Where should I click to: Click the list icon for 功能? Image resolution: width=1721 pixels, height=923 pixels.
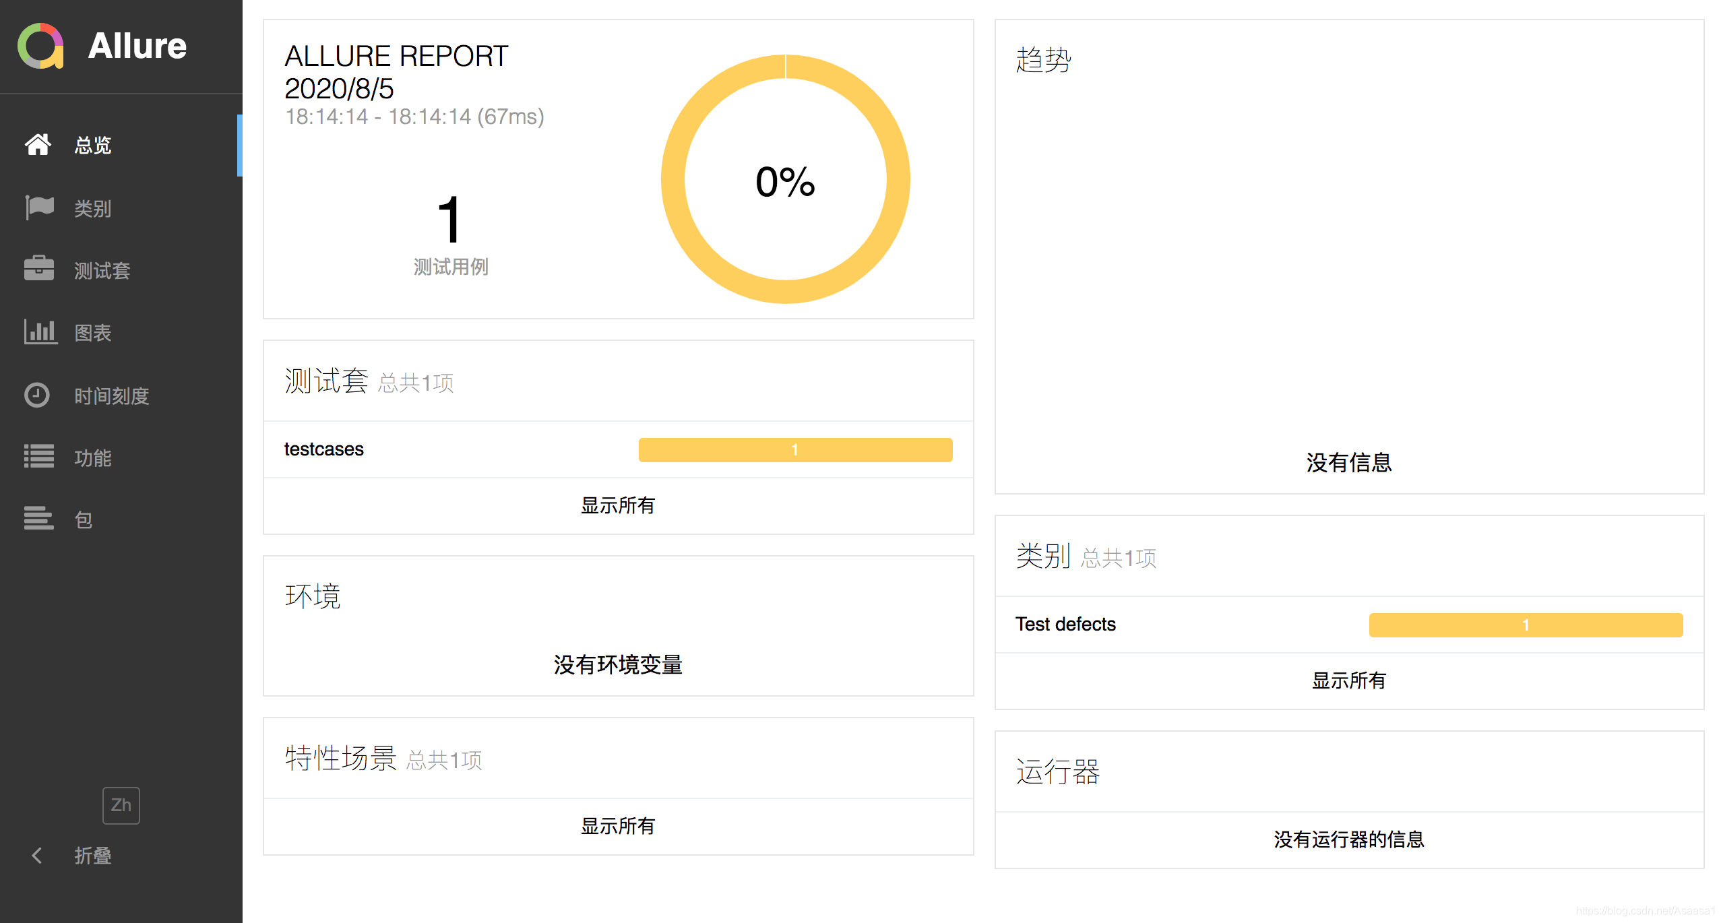tap(39, 457)
